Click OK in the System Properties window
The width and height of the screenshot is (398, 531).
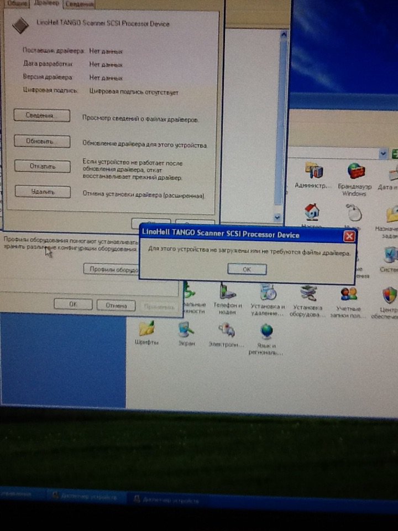pos(73,304)
